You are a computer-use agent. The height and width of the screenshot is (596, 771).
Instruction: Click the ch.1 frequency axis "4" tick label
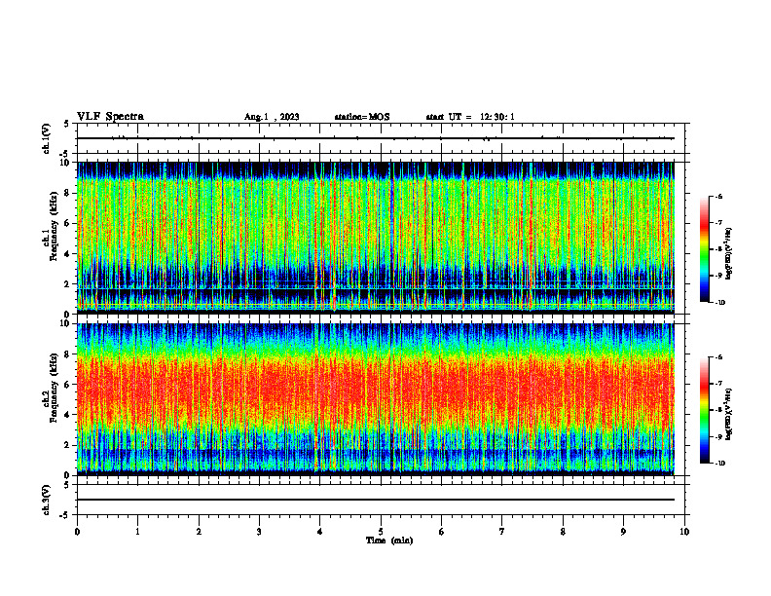67,254
